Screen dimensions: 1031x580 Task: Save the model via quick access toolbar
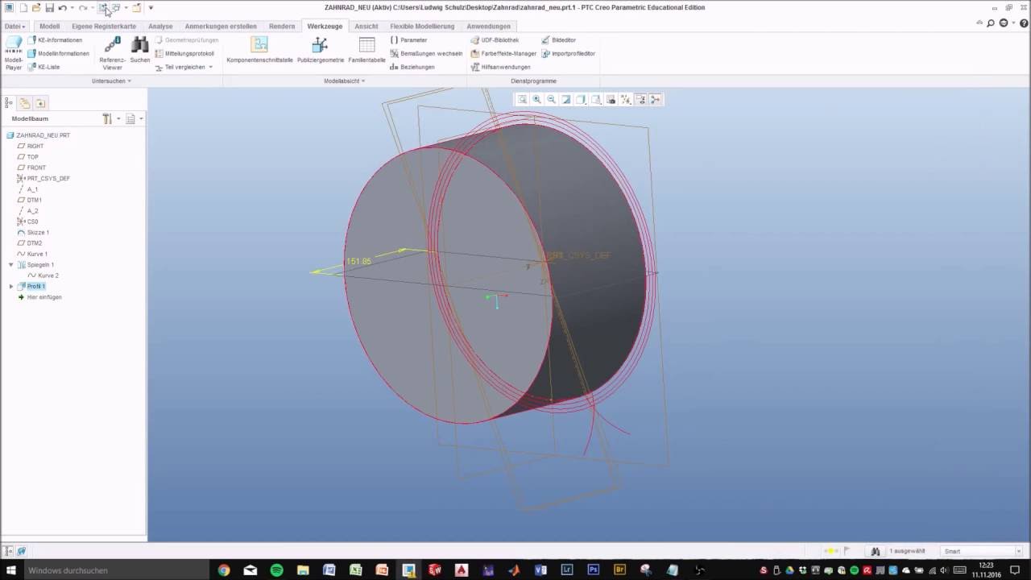click(50, 7)
